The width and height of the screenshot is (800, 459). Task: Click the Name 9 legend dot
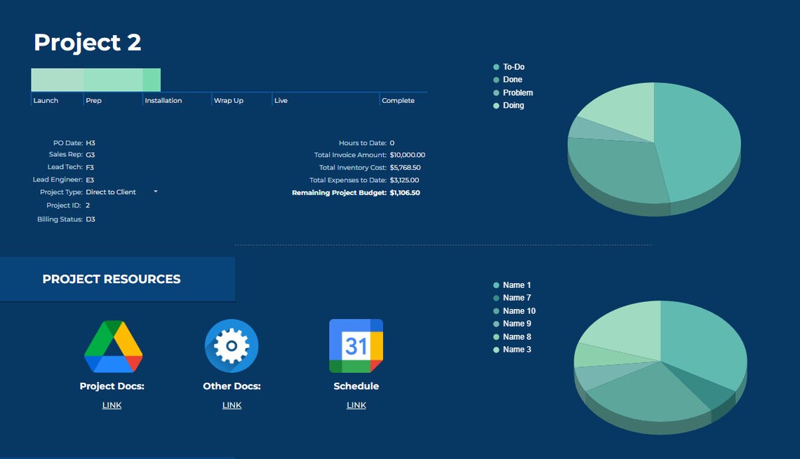coord(495,323)
